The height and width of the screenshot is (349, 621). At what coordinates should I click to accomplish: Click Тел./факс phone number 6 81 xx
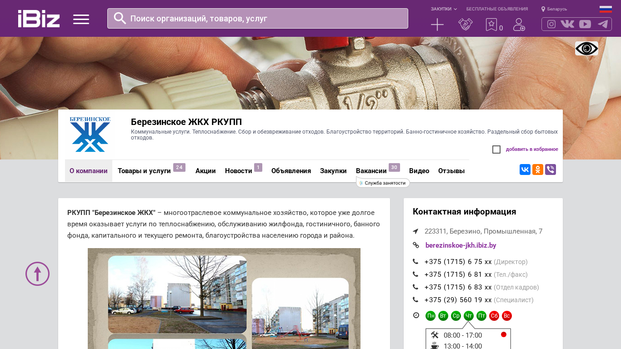pos(458,274)
